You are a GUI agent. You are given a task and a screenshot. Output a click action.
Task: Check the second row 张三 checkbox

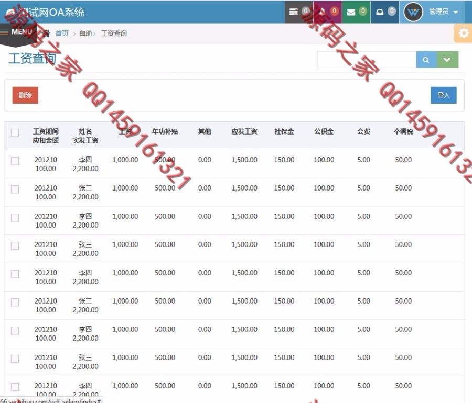[x=15, y=188]
